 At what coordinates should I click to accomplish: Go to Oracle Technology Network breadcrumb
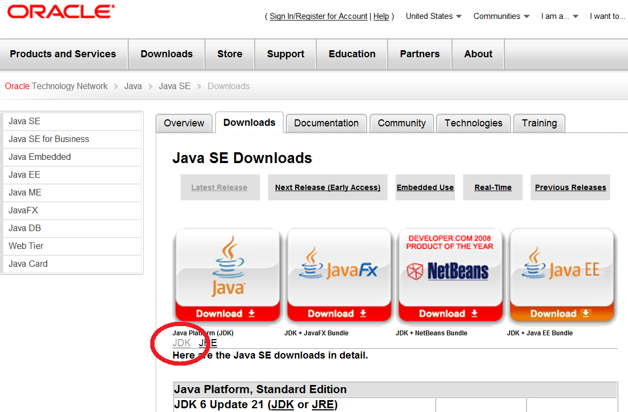pyautogui.click(x=56, y=86)
